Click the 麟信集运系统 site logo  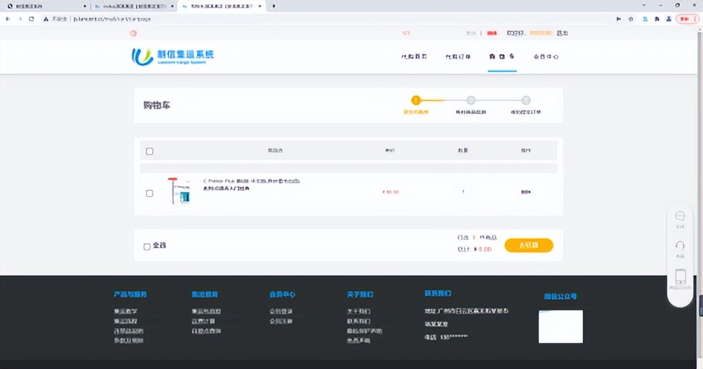tap(172, 55)
